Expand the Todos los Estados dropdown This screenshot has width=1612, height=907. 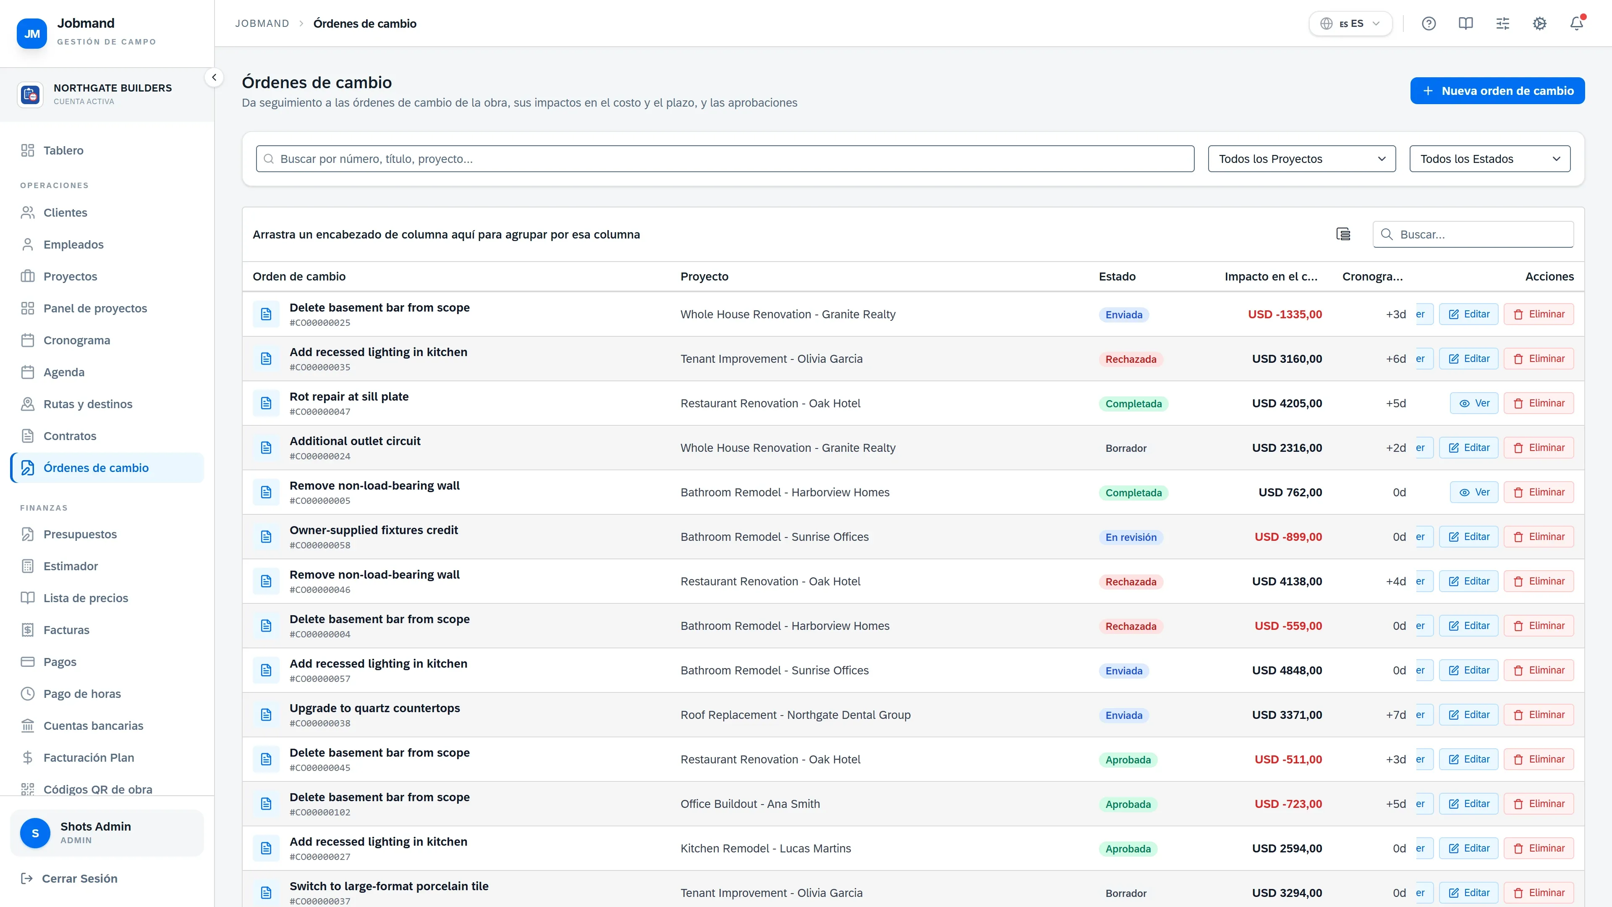coord(1490,159)
